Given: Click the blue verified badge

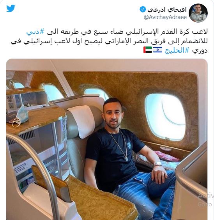Looking at the screenshot, I should pos(143,9).
